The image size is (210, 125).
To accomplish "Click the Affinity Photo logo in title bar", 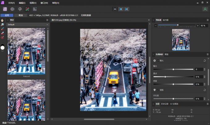I will 2,2.
